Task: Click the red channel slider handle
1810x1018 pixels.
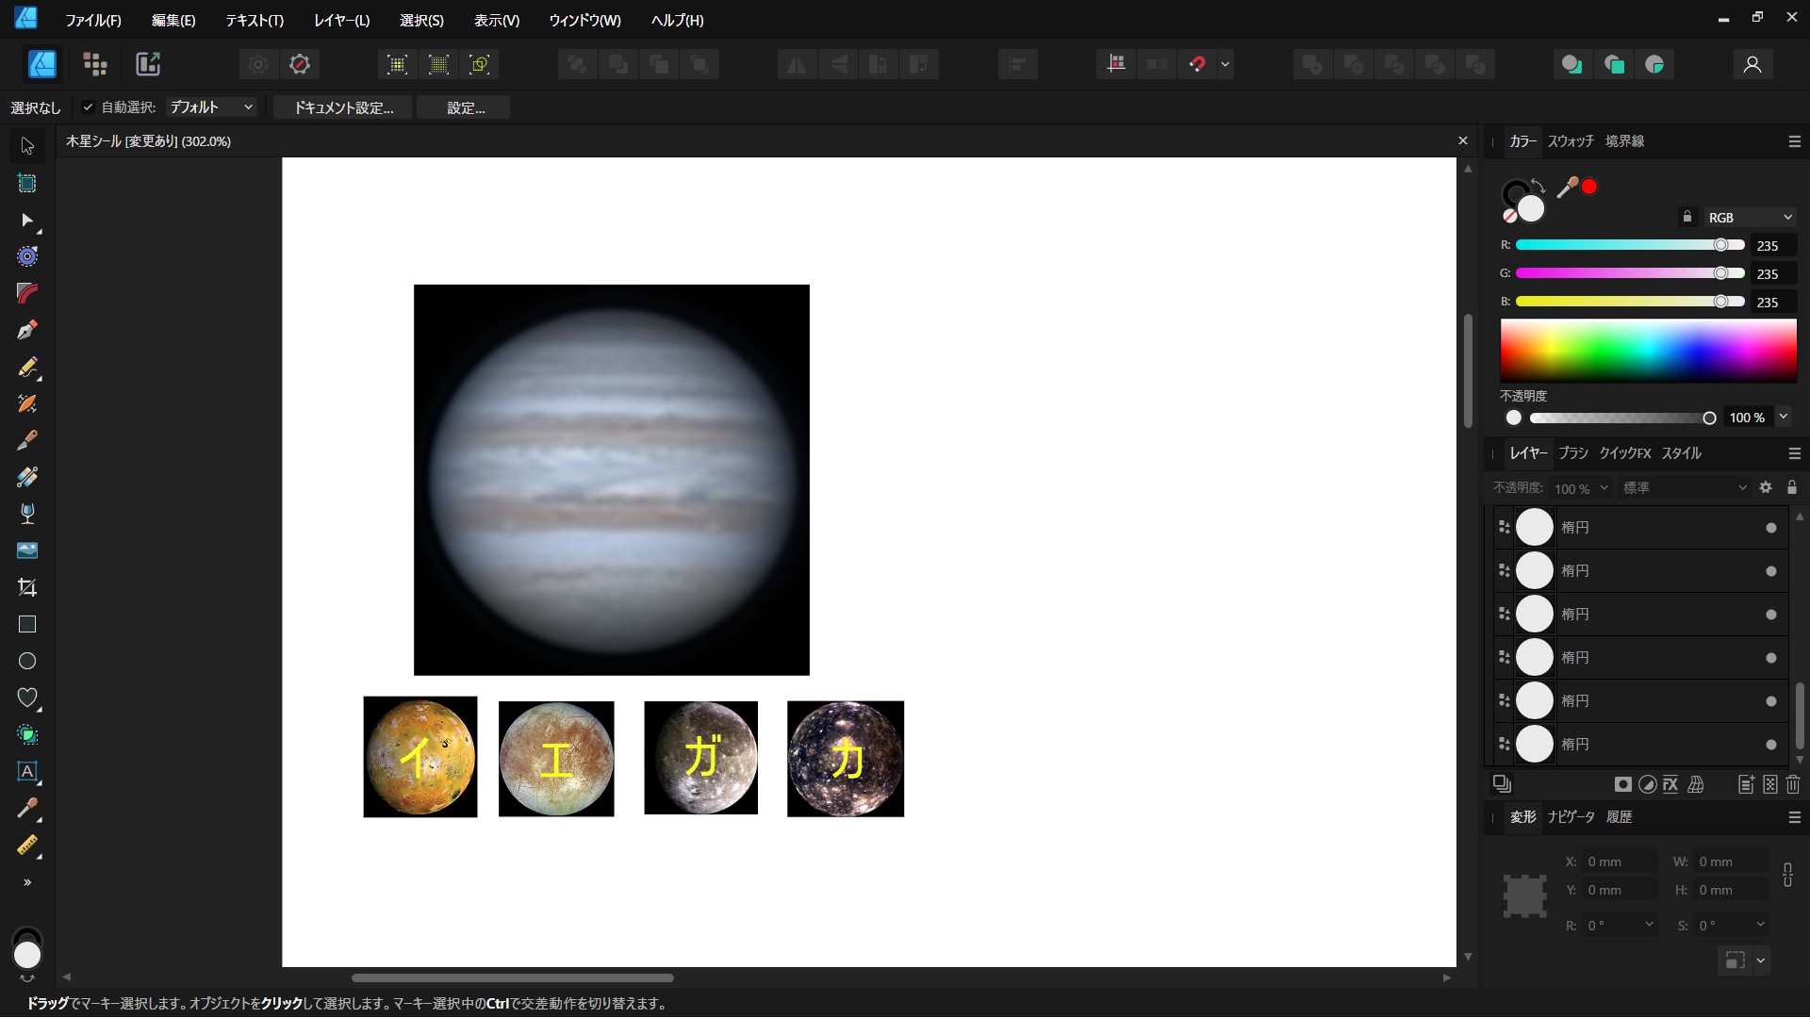Action: (x=1720, y=245)
